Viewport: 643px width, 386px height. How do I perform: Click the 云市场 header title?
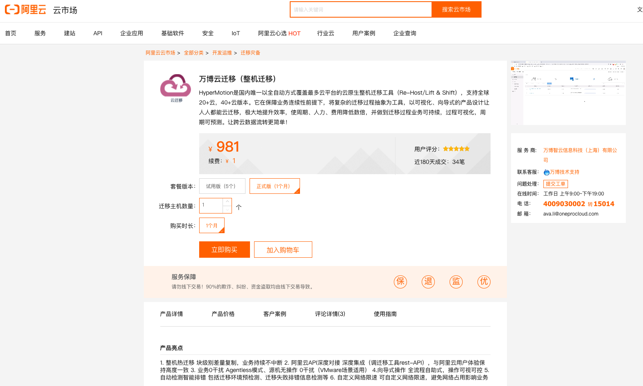[65, 10]
